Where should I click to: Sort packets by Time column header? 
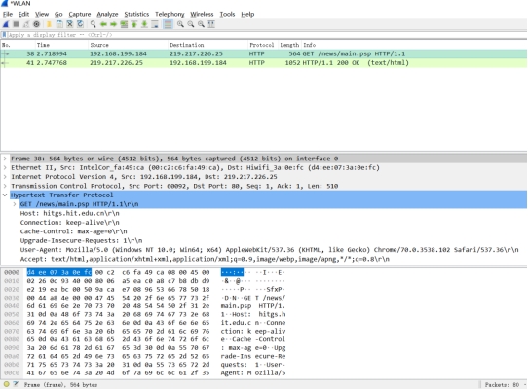point(61,45)
